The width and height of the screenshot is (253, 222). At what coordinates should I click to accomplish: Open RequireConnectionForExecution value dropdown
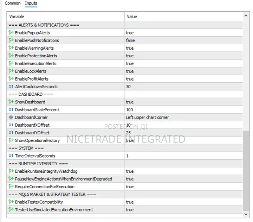tap(184, 186)
